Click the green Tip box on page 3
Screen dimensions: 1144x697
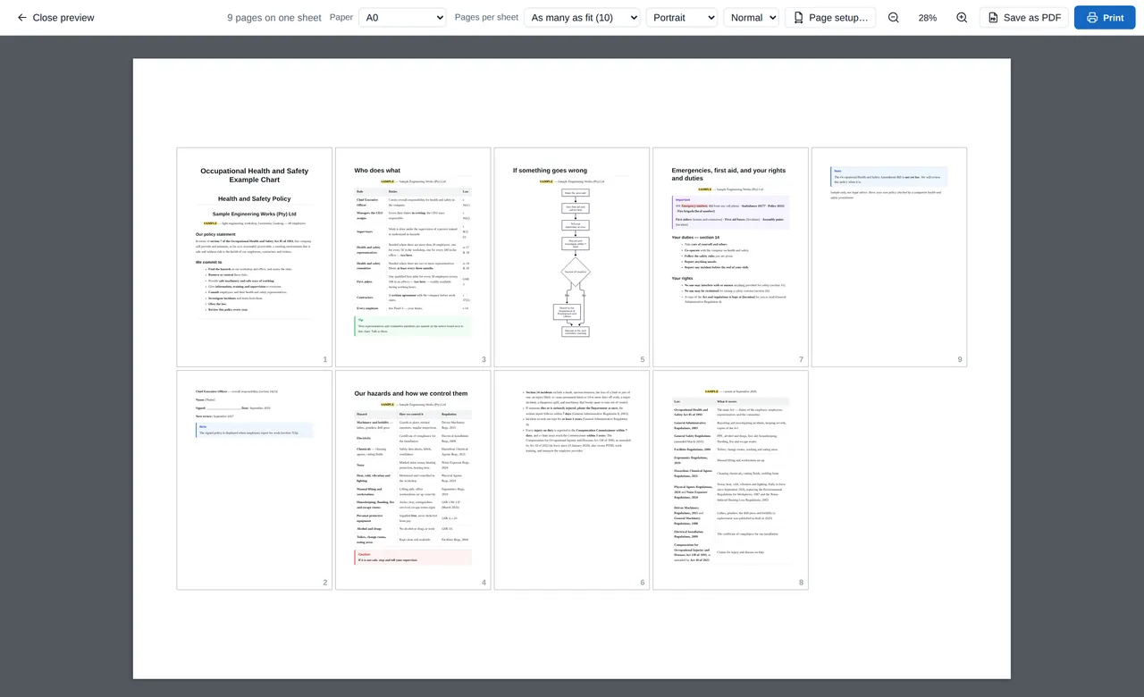tap(413, 326)
